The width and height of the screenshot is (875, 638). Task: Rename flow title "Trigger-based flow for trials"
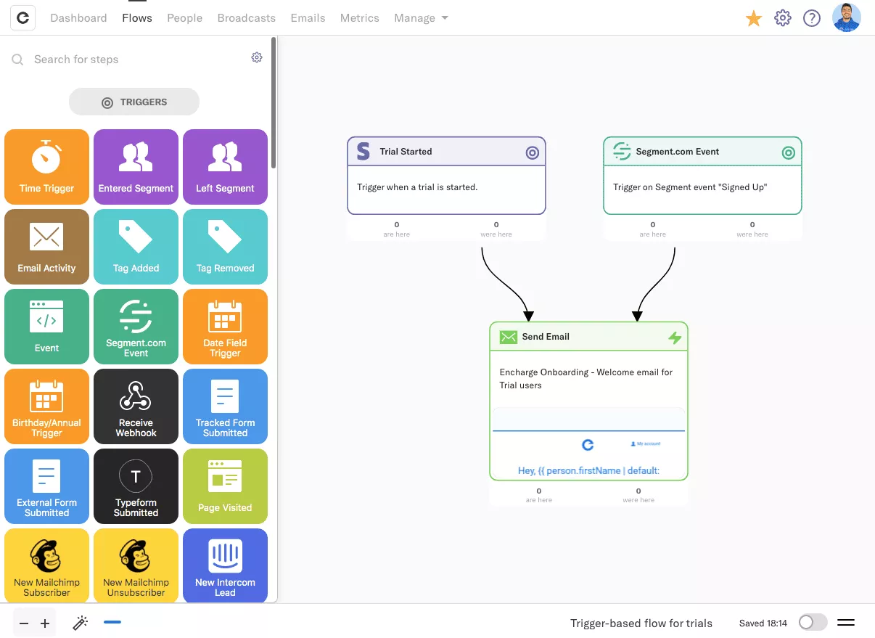point(641,623)
